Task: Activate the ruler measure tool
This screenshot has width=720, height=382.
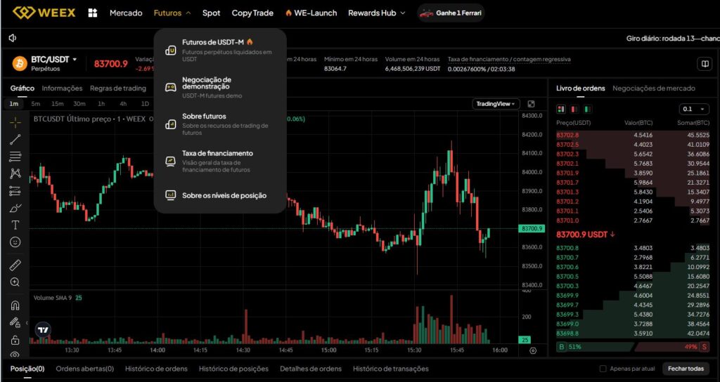Action: (x=15, y=265)
